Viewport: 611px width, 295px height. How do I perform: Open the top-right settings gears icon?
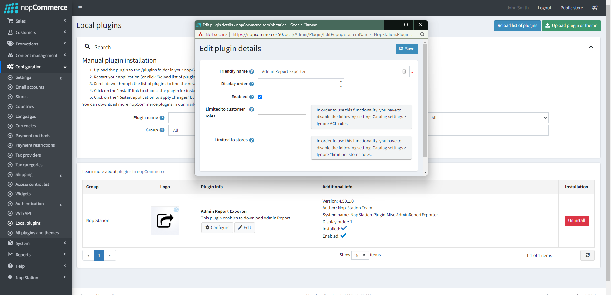pyautogui.click(x=595, y=8)
